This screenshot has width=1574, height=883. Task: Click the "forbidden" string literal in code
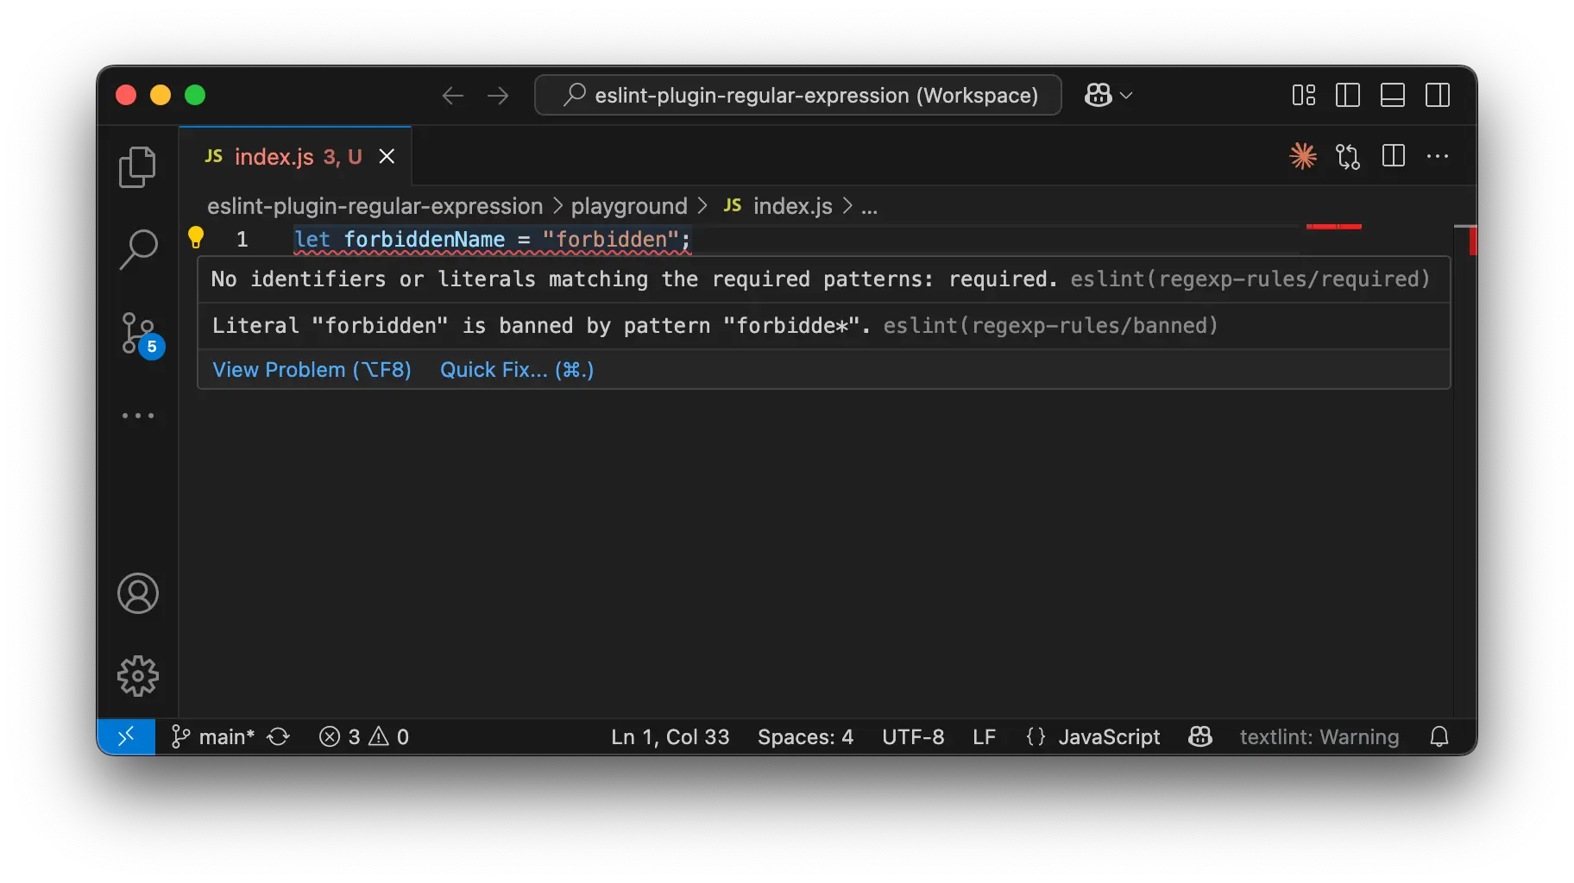(611, 239)
